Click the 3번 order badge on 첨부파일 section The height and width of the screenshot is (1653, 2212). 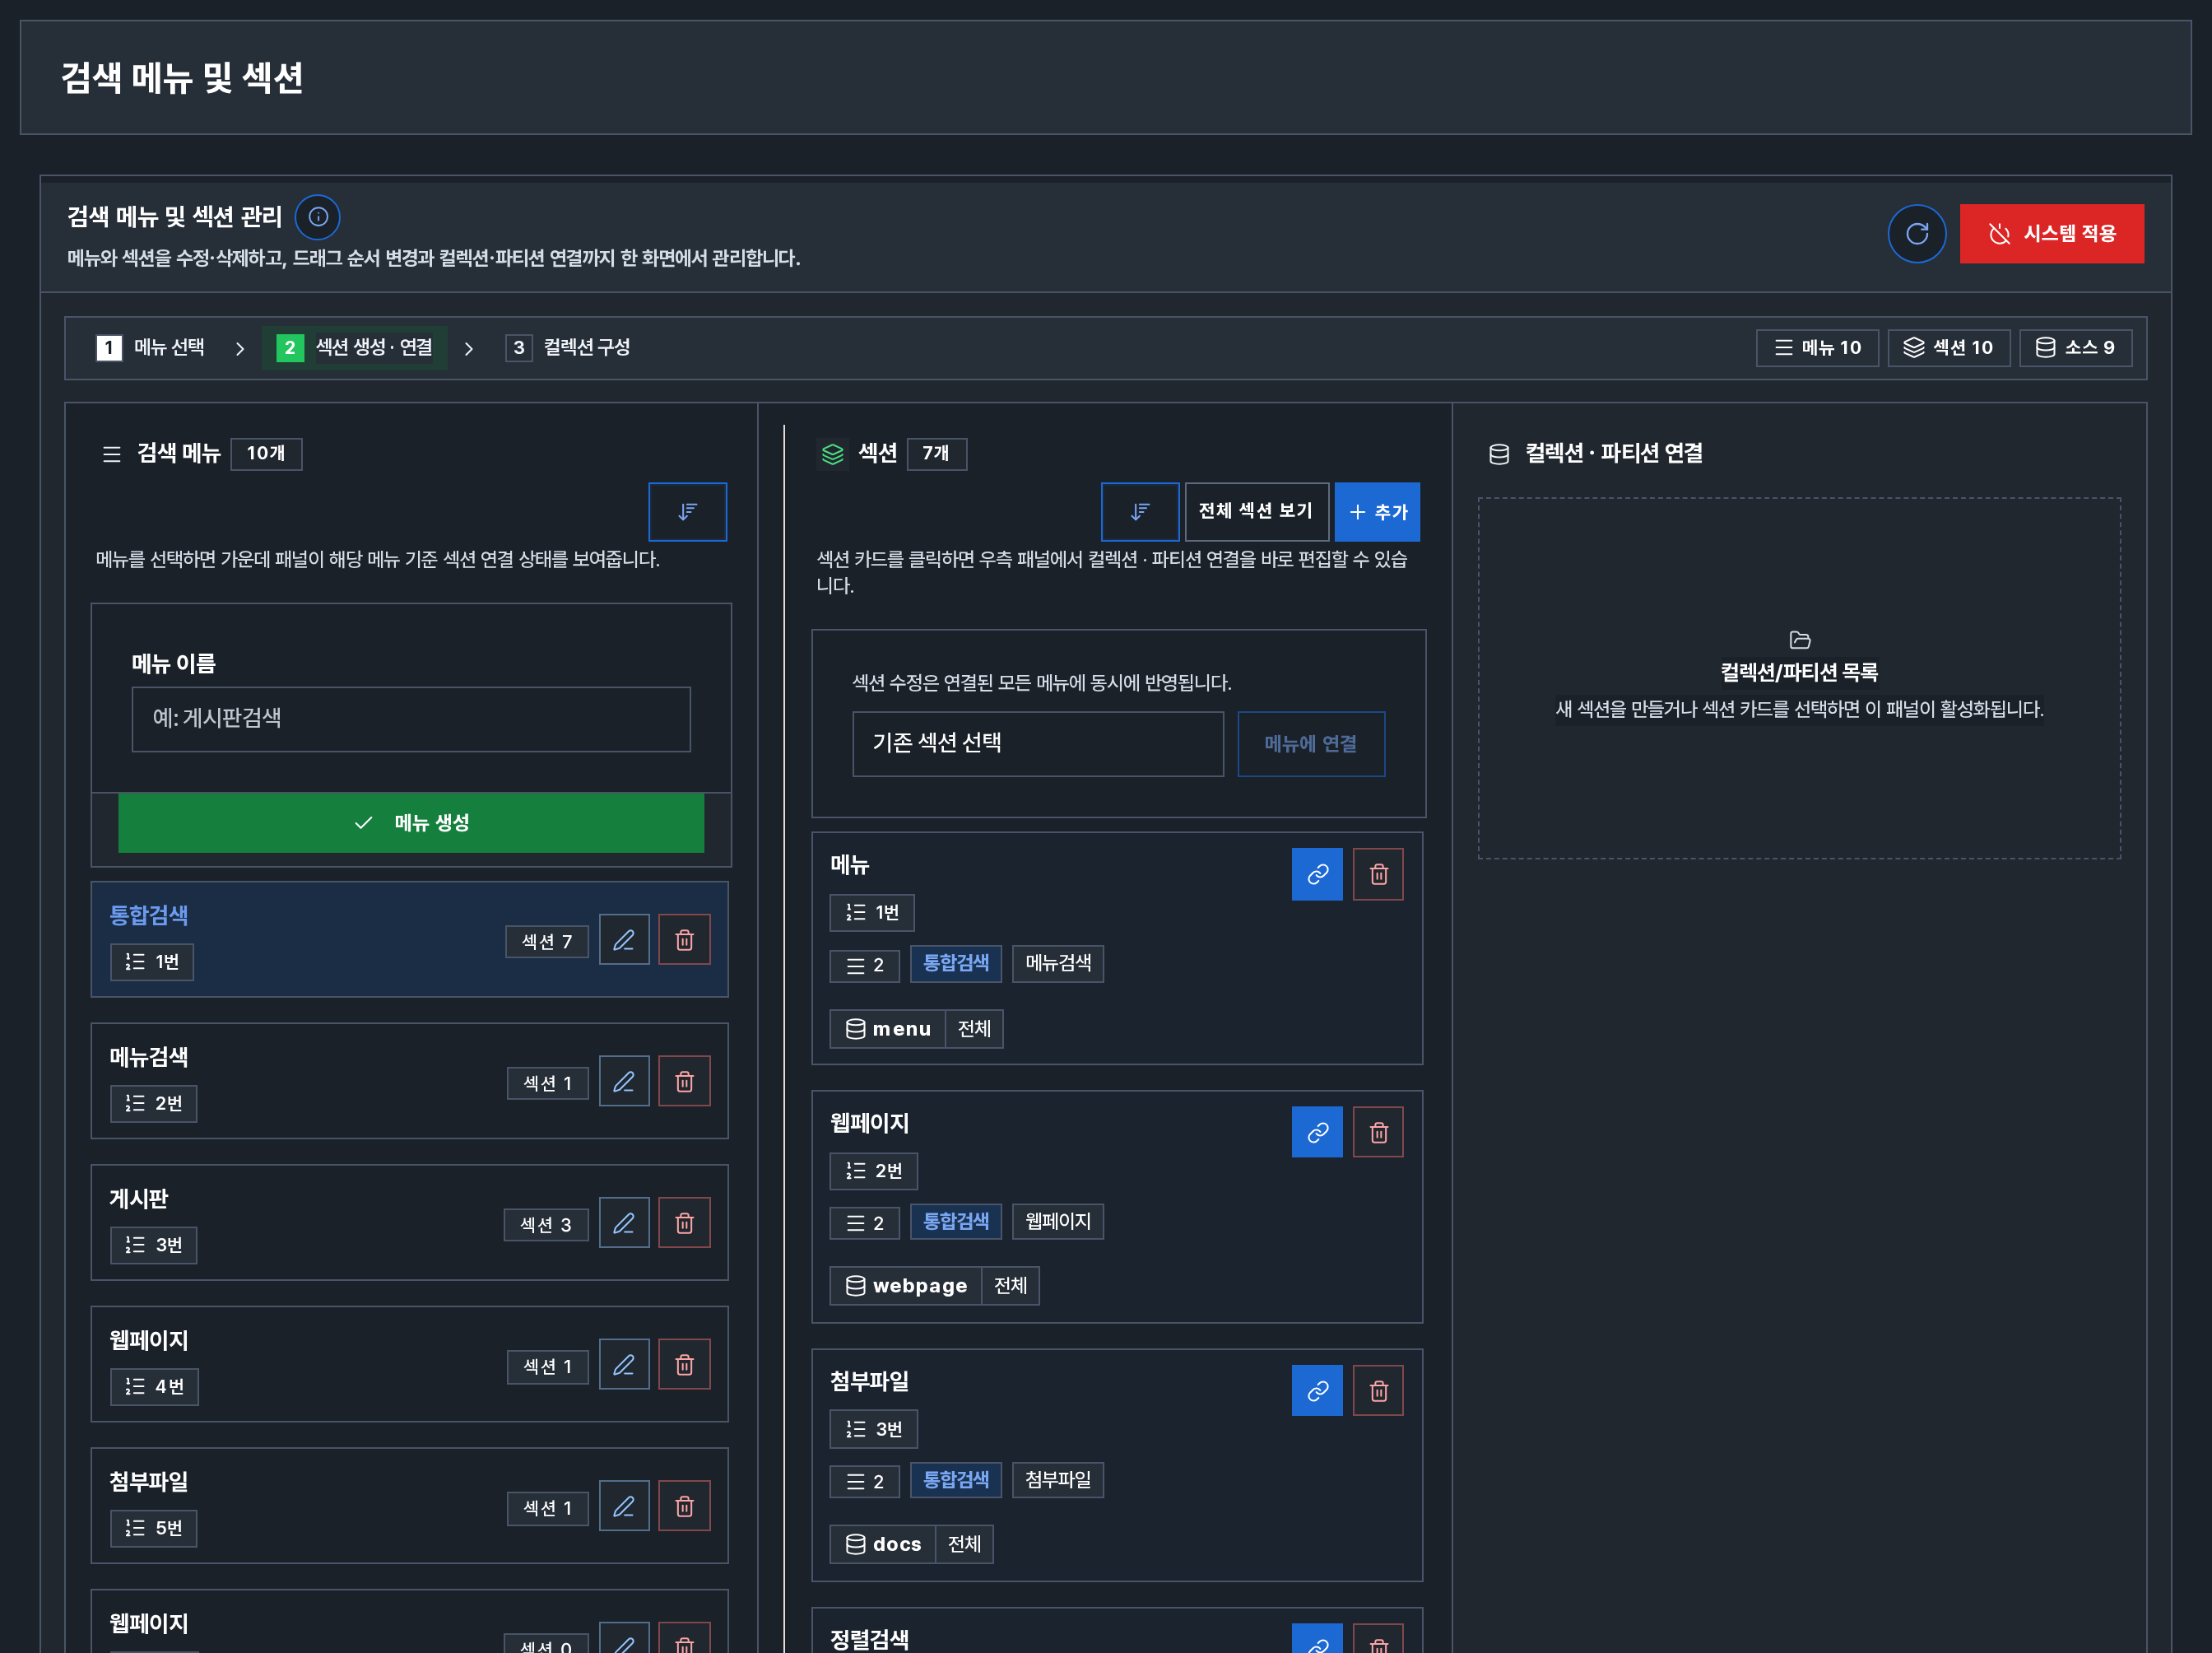pyautogui.click(x=873, y=1429)
